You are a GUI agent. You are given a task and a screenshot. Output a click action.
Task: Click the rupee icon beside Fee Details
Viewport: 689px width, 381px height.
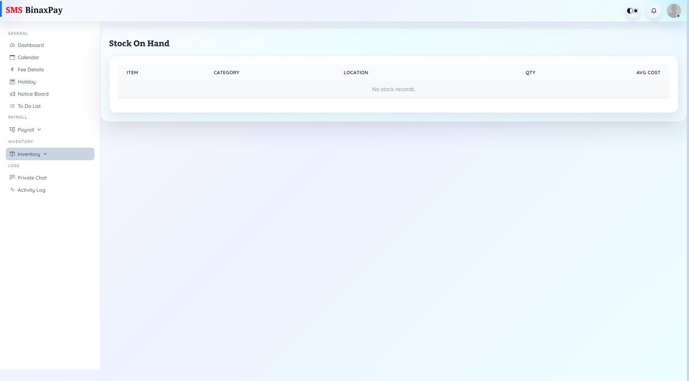[13, 70]
